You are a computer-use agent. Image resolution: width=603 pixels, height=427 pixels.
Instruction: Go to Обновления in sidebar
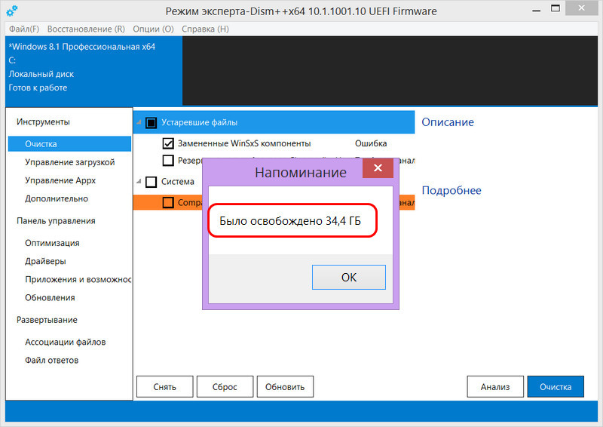click(x=50, y=298)
